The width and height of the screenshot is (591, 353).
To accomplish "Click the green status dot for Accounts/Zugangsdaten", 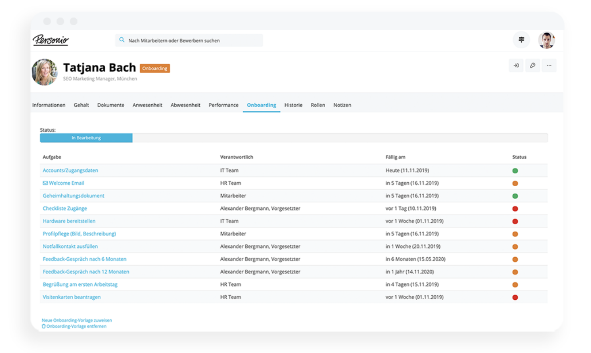I will tap(515, 171).
